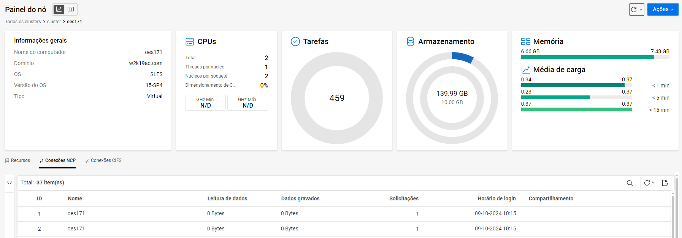Select the Conexões NCP tab
The height and width of the screenshot is (238, 682).
click(57, 160)
